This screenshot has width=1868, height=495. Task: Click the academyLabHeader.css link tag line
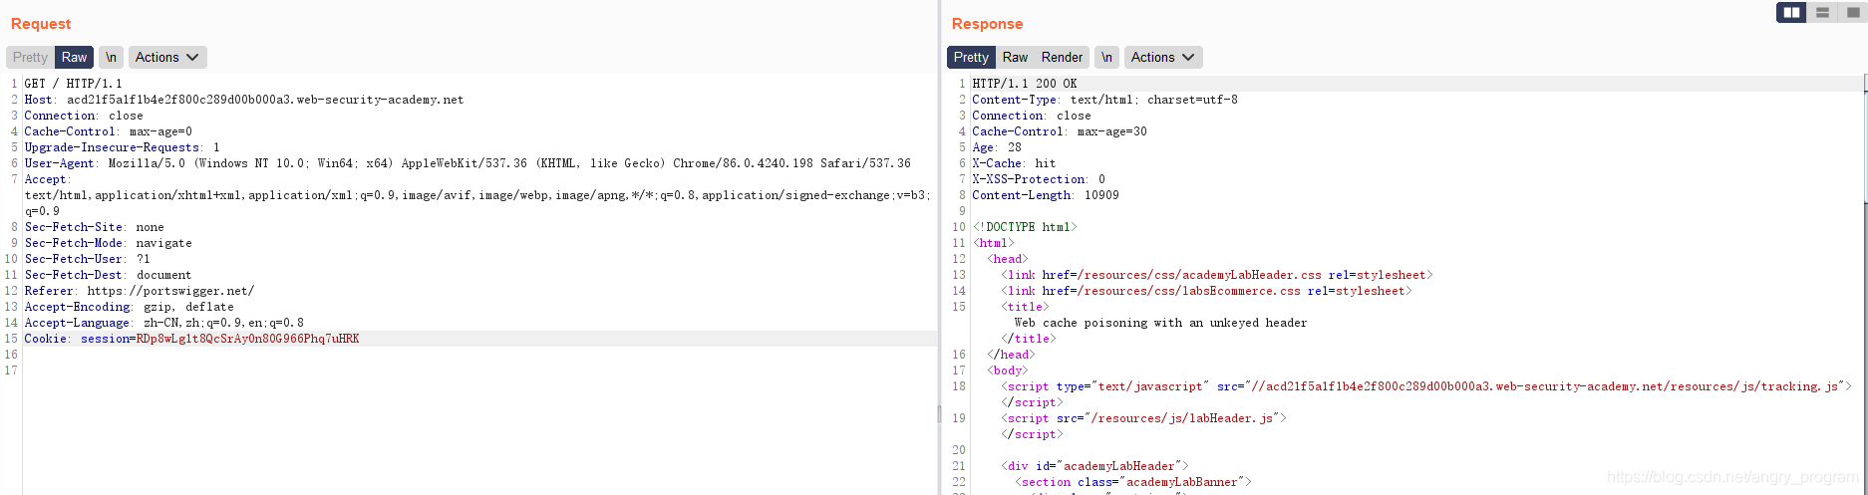(1217, 275)
